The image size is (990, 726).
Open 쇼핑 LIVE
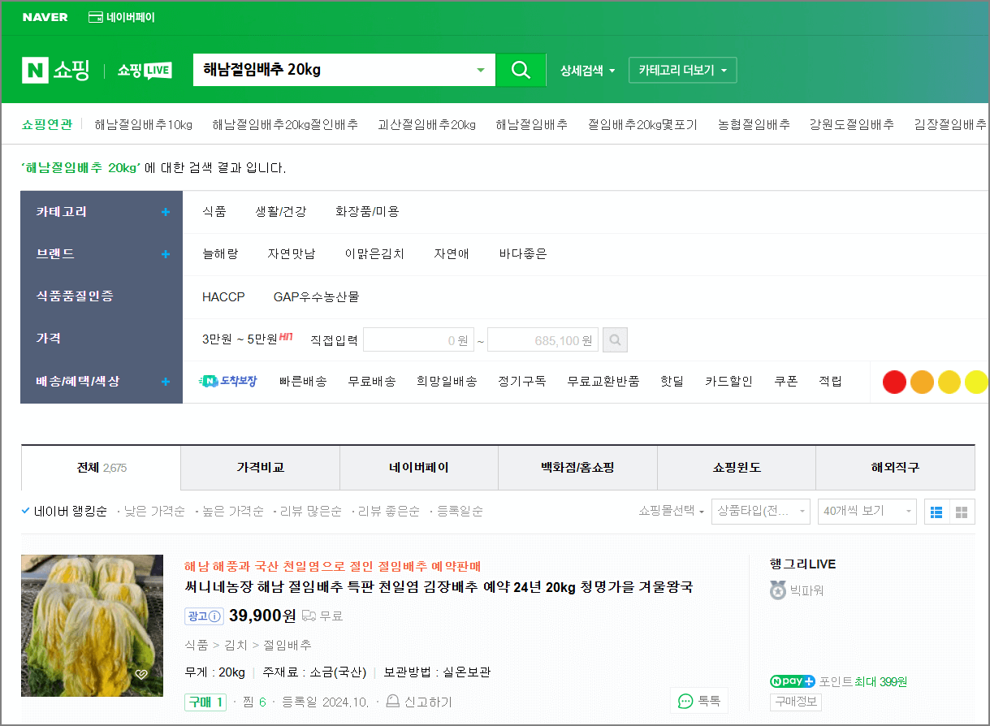(145, 71)
